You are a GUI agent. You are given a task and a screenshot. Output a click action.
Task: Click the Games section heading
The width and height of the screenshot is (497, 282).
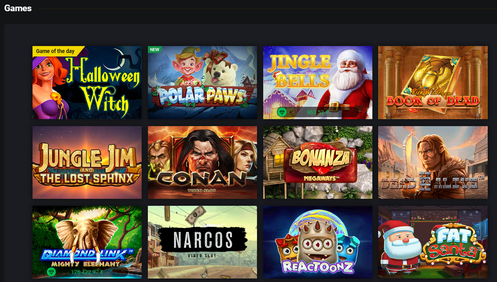point(18,8)
